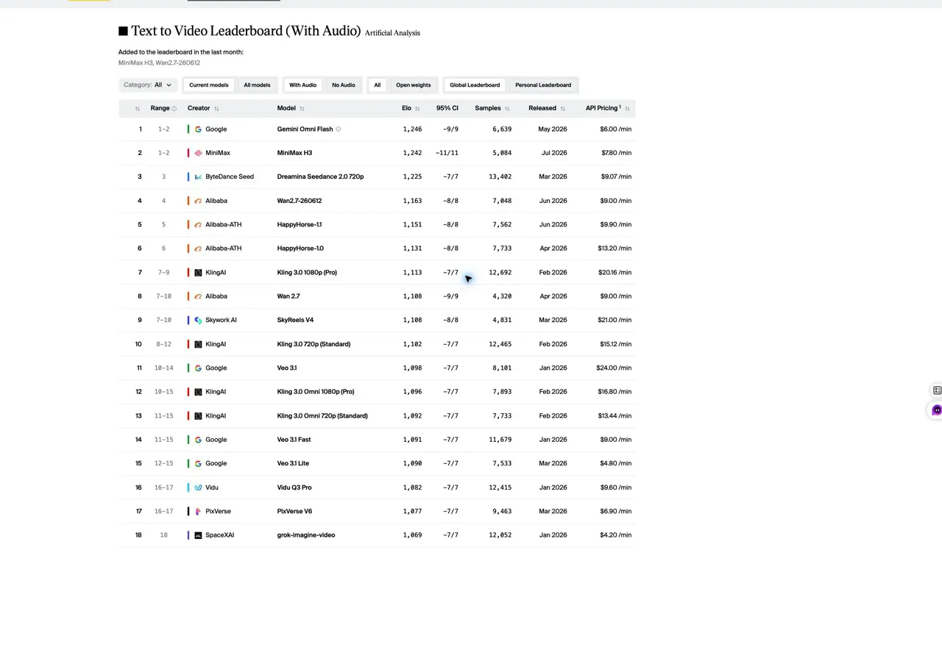Viewport: 942px width, 672px height.
Task: Open the SkyReels V4 model entry
Action: pyautogui.click(x=295, y=321)
